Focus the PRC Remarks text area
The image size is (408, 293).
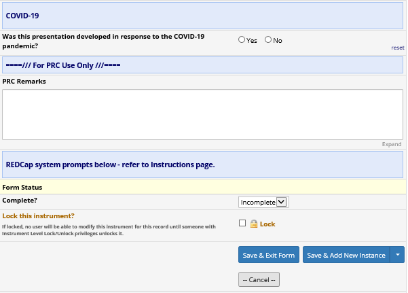[x=202, y=114]
